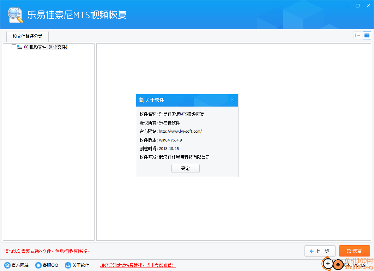Click the red 请勾选您需要恢复的文件 hint
Image resolution: width=374 pixels, height=271 pixels.
(x=47, y=251)
